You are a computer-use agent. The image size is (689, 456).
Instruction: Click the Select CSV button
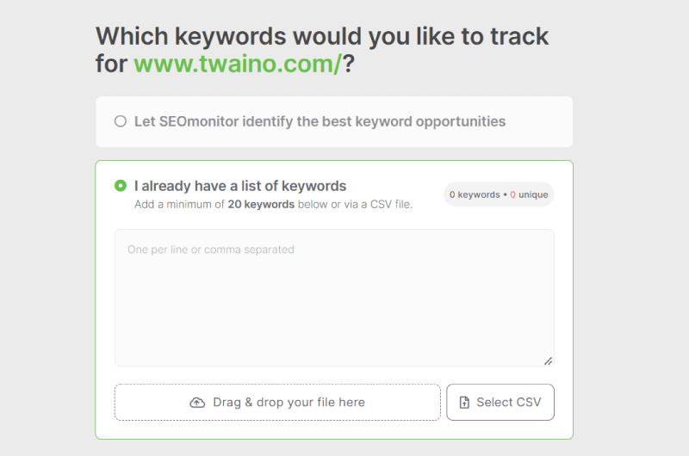(x=500, y=403)
